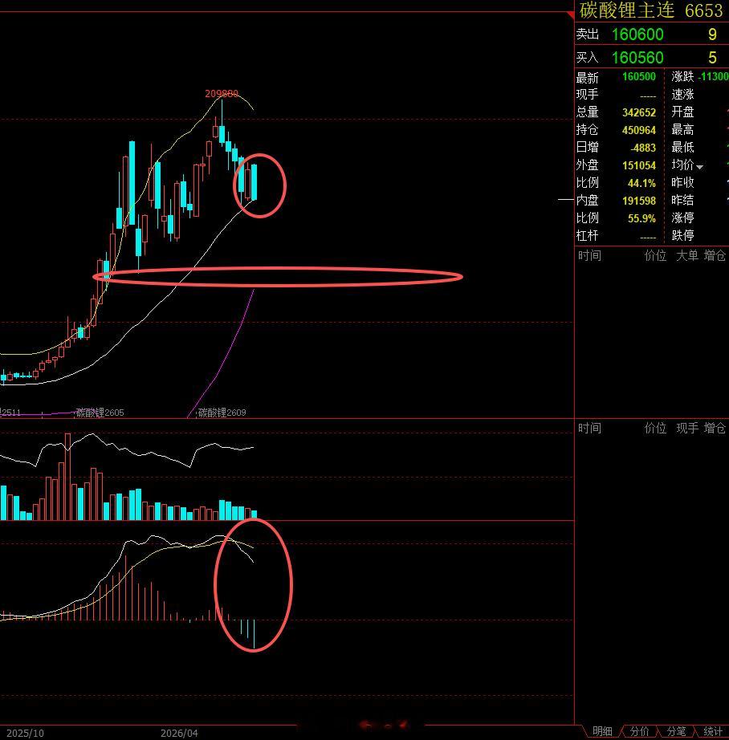The height and width of the screenshot is (740, 729).
Task: Click the 涨跌 value -11300
Action: point(713,76)
